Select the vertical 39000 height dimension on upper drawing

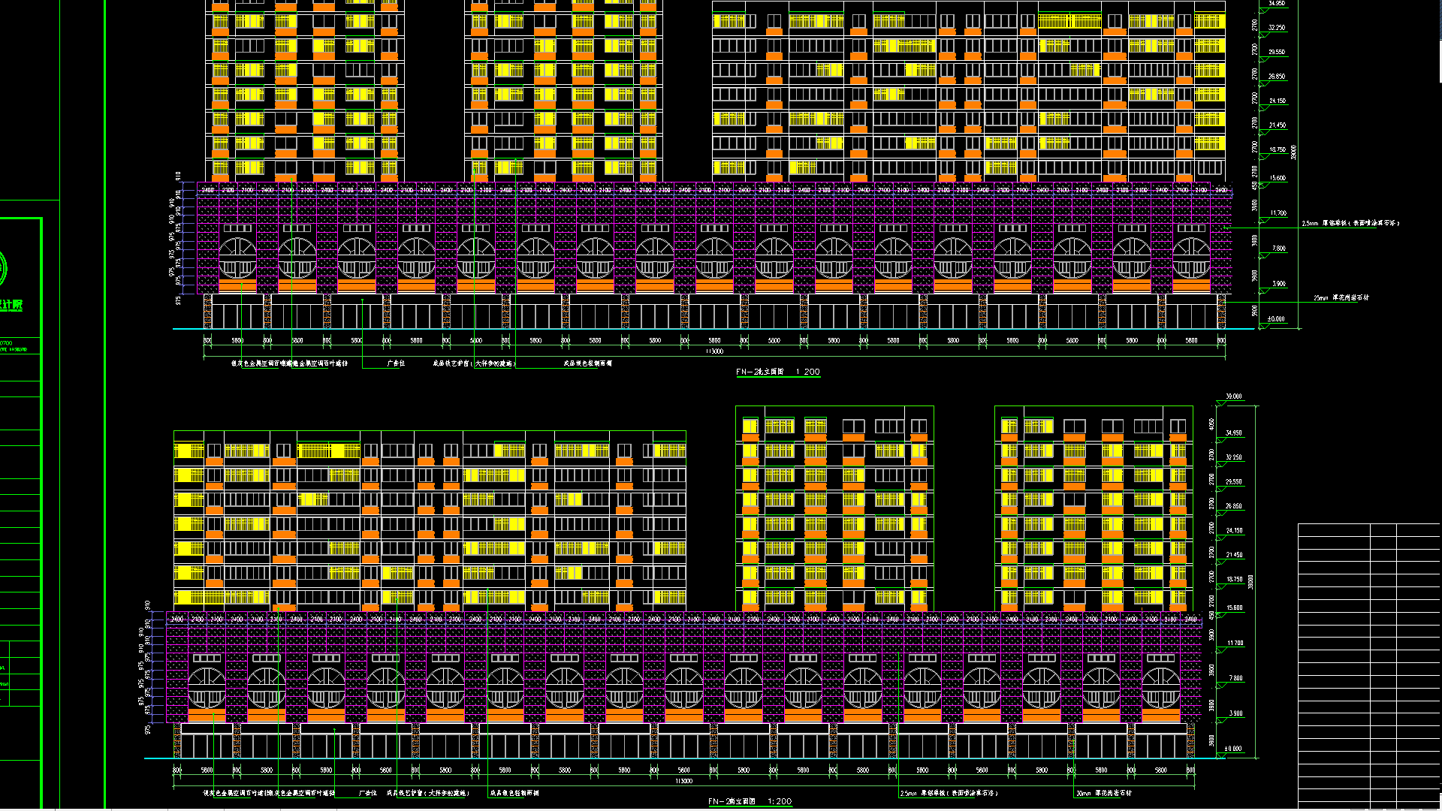click(1293, 152)
